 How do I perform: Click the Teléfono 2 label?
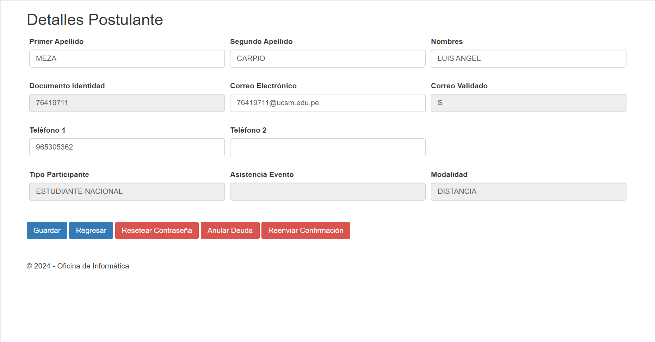coord(248,130)
